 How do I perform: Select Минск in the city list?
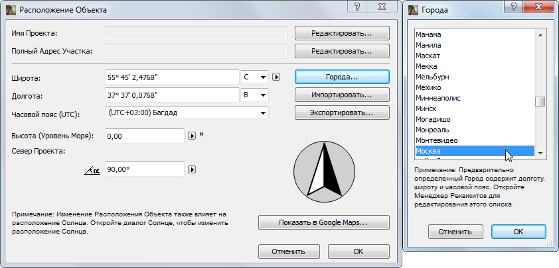click(x=475, y=109)
